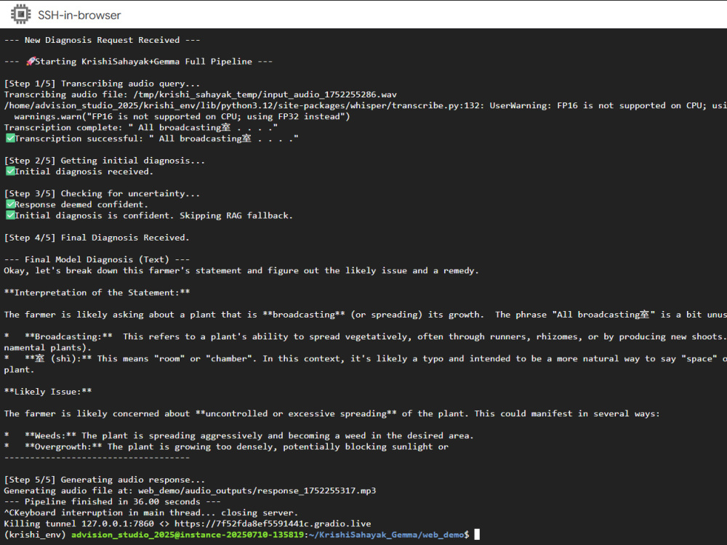Click the (krishi_env) virtualenv prefix
This screenshot has height=545, width=727.
(35, 535)
